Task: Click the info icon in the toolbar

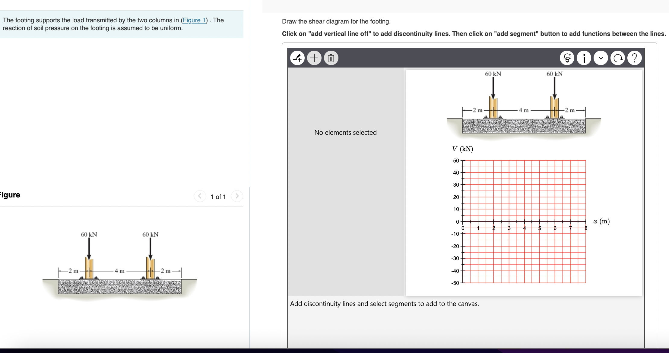Action: click(x=585, y=58)
